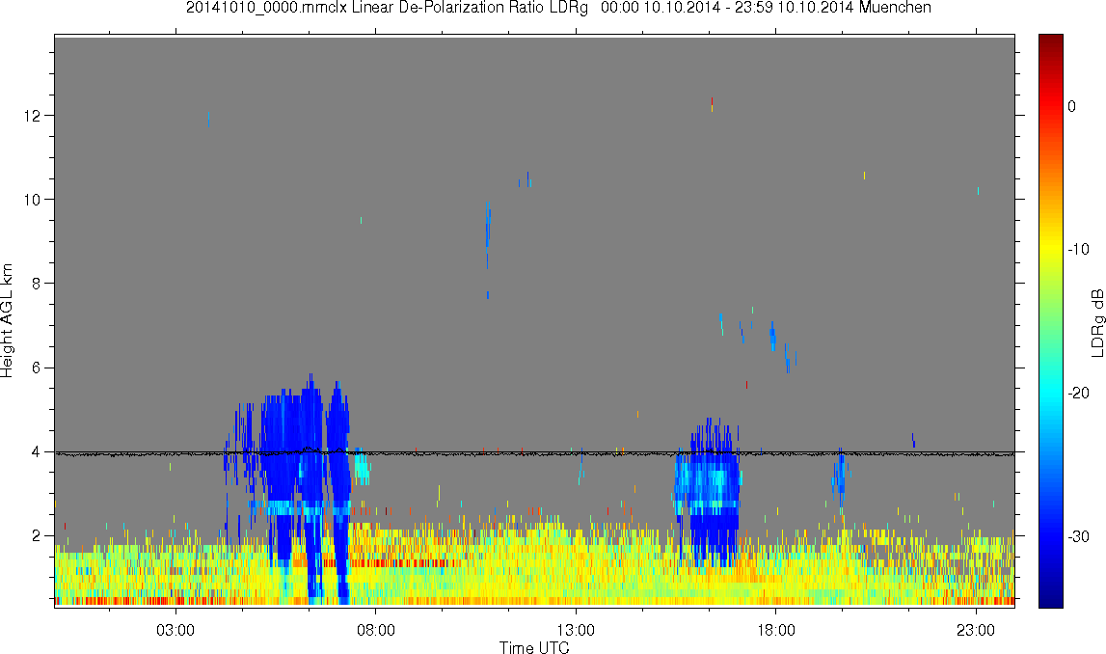The height and width of the screenshot is (654, 1106).
Task: Click the height tick label 2
Action: (x=37, y=535)
